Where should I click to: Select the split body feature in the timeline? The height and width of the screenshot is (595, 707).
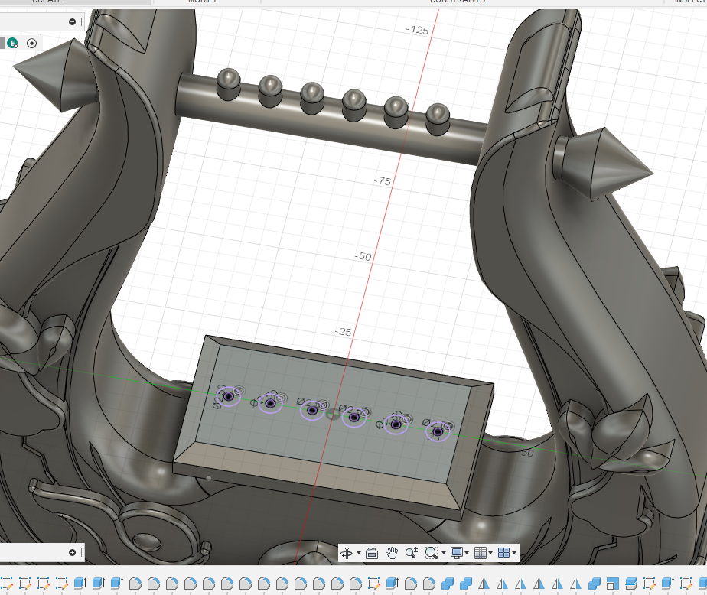click(631, 584)
